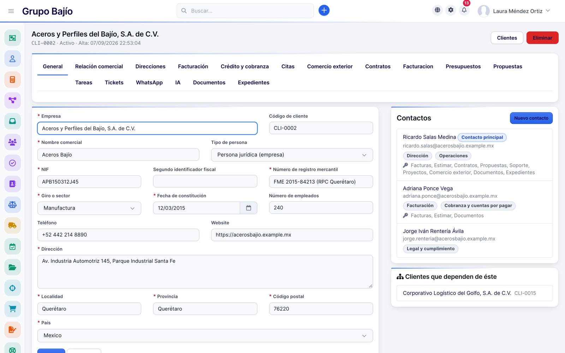Open the crosshair target sidebar icon
This screenshot has width=565, height=353.
pyautogui.click(x=12, y=288)
